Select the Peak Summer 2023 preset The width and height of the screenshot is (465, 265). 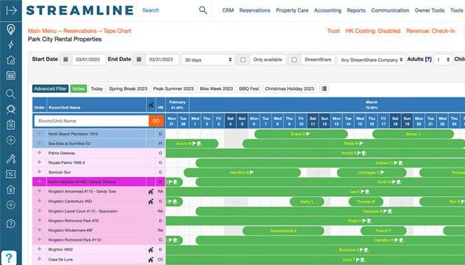[x=173, y=89]
